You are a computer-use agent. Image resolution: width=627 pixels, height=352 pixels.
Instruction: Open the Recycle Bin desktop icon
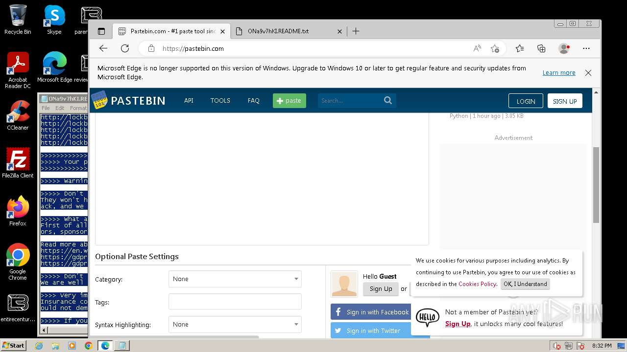(x=18, y=20)
